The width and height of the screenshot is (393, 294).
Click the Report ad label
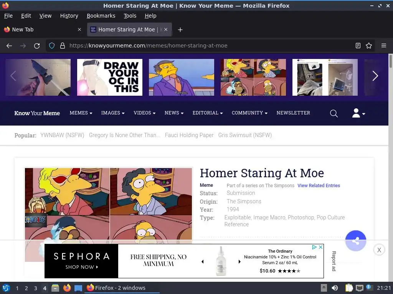(x=334, y=261)
